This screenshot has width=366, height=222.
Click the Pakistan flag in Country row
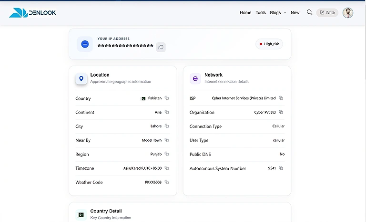[143, 98]
